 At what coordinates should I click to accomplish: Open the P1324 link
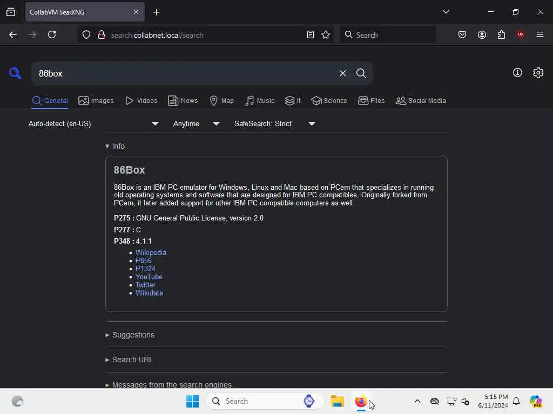(x=145, y=268)
